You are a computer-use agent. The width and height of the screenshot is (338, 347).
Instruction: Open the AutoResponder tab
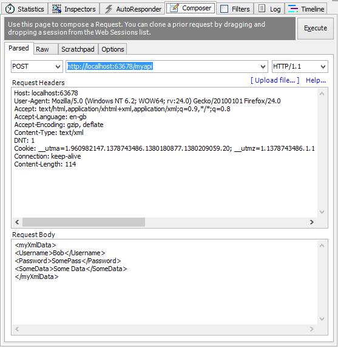(132, 9)
